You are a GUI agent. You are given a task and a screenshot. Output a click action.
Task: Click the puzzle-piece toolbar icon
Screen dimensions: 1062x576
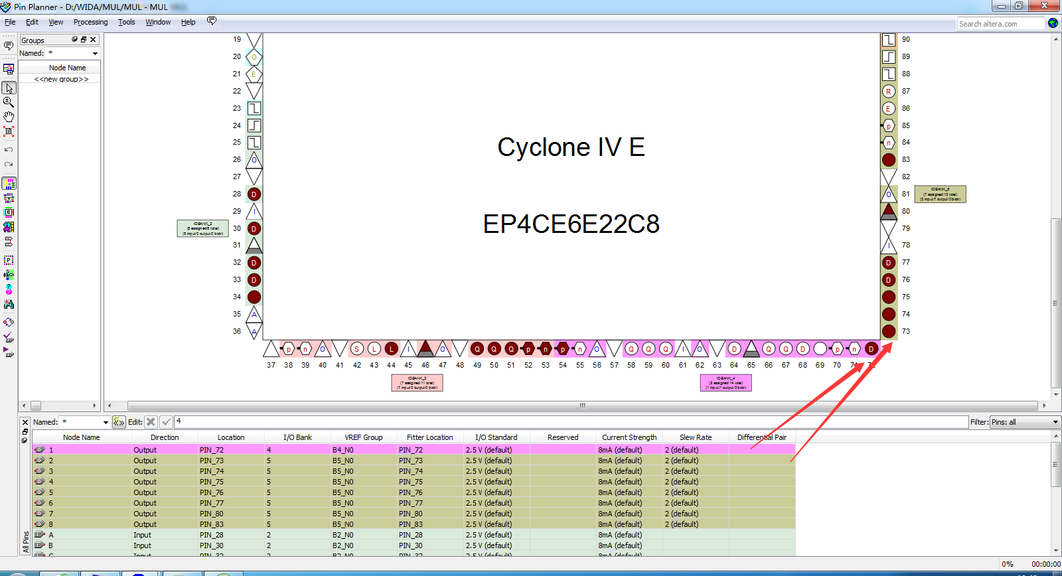(x=9, y=227)
